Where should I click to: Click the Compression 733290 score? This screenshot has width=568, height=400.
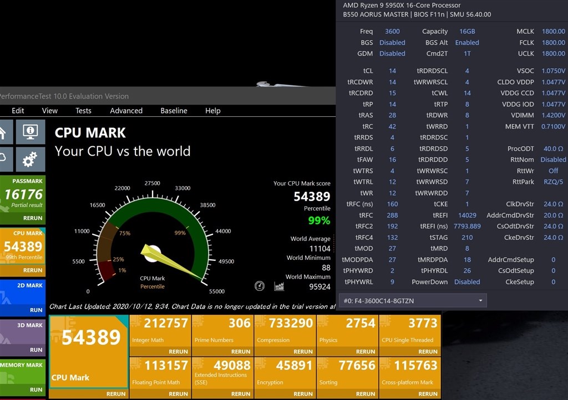click(x=291, y=323)
